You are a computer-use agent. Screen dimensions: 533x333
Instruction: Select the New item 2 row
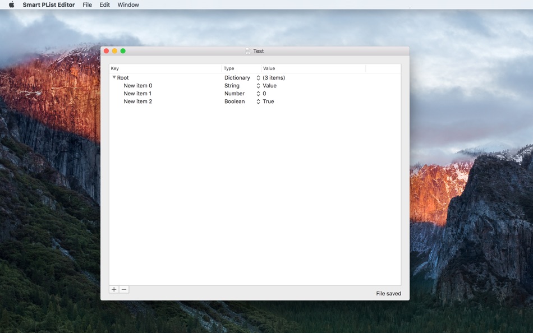[x=255, y=101]
